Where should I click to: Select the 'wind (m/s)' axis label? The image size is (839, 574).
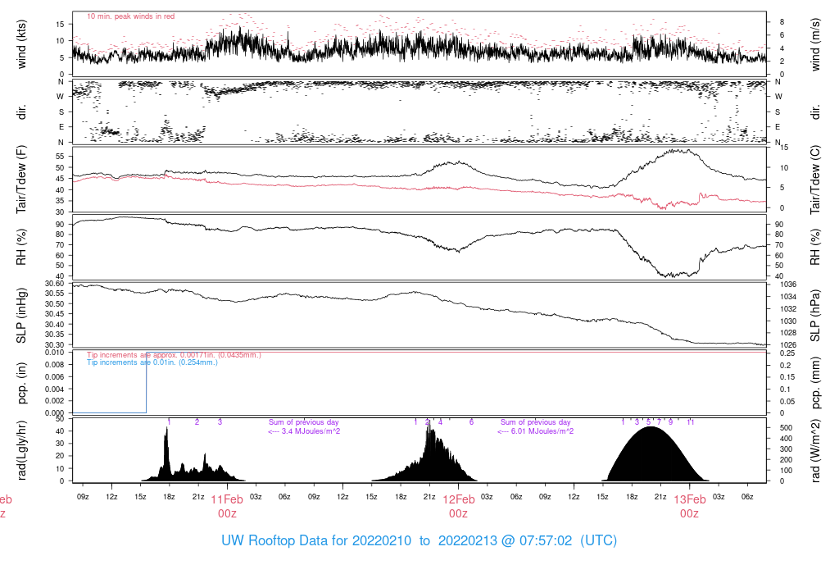pyautogui.click(x=815, y=44)
